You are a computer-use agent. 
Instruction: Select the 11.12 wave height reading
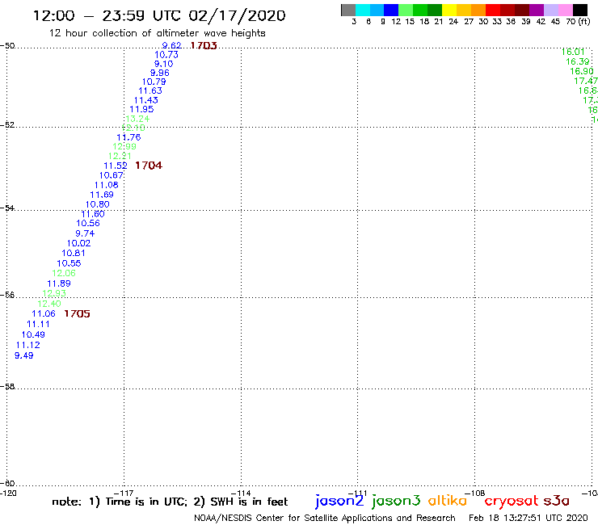[27, 345]
